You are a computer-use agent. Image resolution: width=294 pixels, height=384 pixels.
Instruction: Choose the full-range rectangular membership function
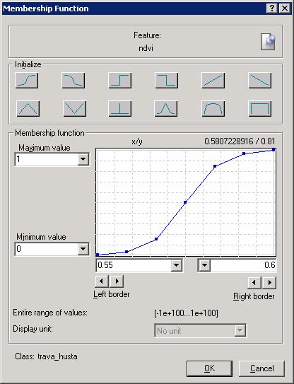260,108
